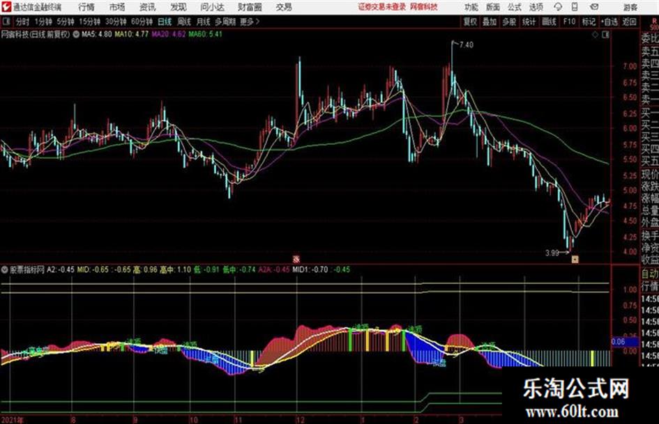Click the MID1: -0.70 indicator value
The height and width of the screenshot is (424, 659).
[x=310, y=269]
